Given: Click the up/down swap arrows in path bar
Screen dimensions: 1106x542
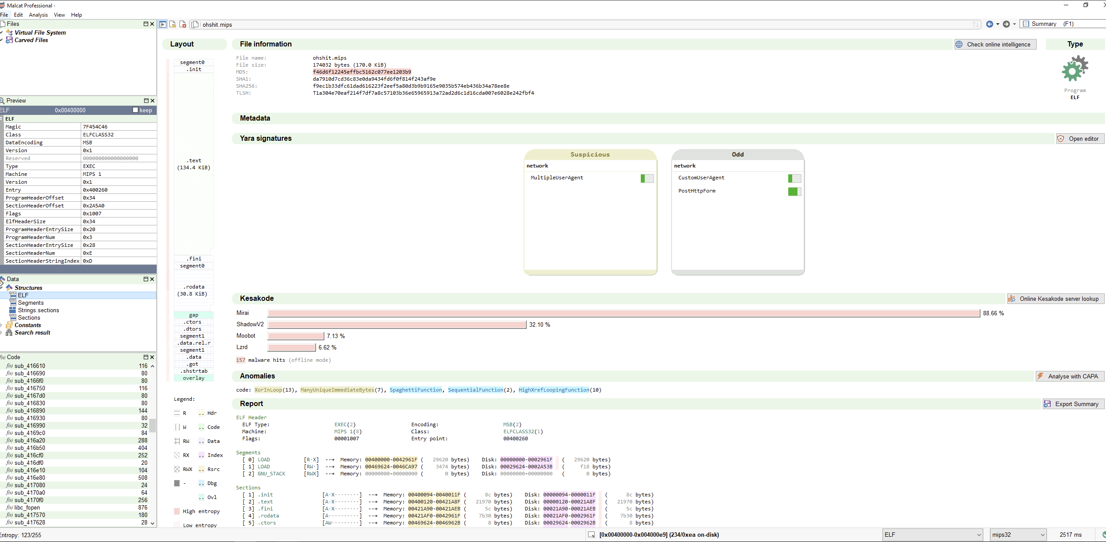Looking at the screenshot, I should coord(975,25).
